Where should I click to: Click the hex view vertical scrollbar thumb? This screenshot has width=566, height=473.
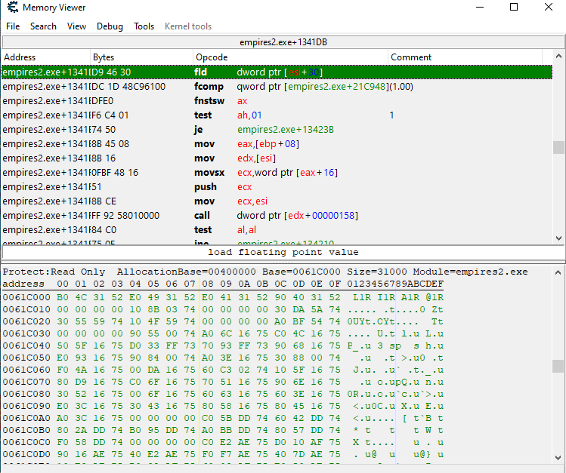(558, 367)
